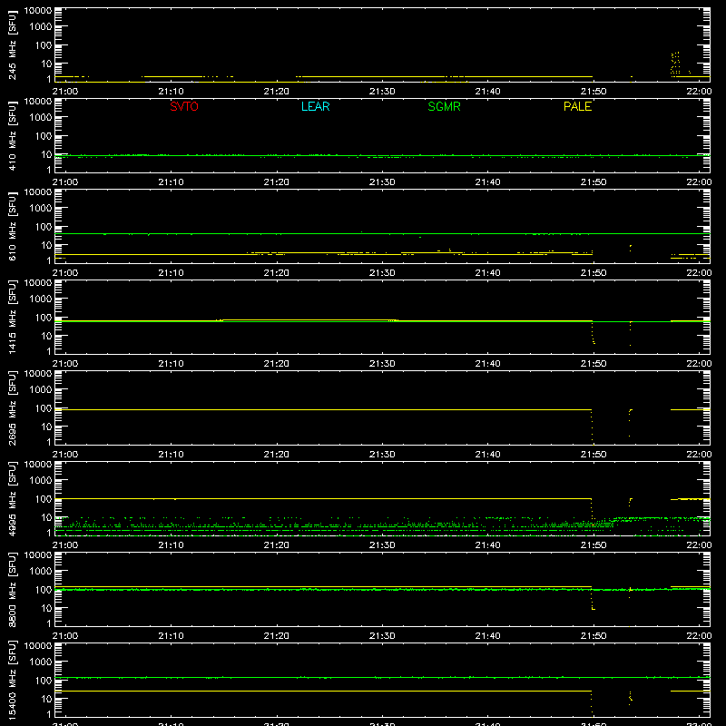726x726 pixels.
Task: Click 22:00 time label under 245 MHz panel
Action: pyautogui.click(x=699, y=92)
